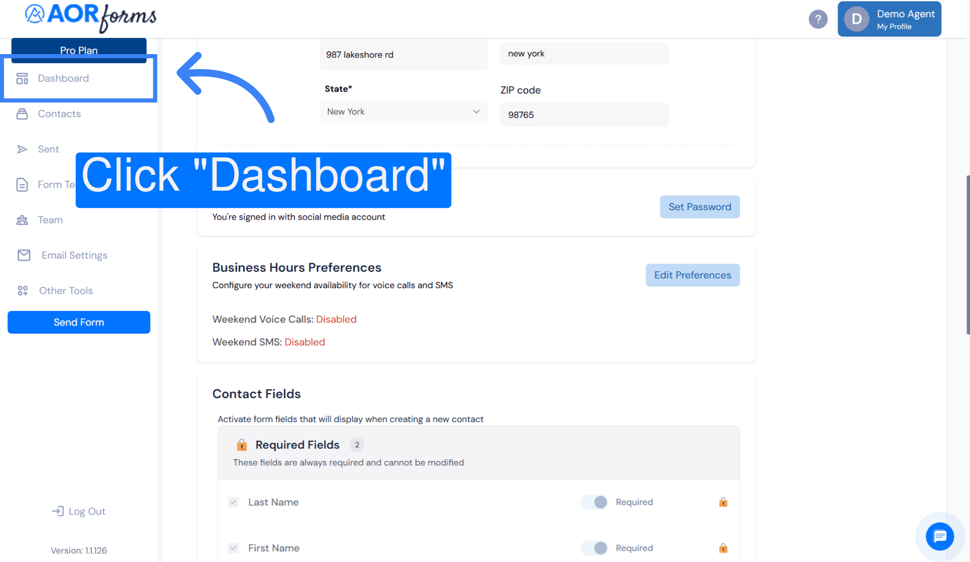Click the First Name checkbox
The image size is (970, 562).
coord(233,548)
